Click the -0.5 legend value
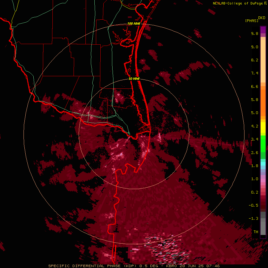Image resolution: width=268 pixels, height=268 pixels. [x=253, y=205]
